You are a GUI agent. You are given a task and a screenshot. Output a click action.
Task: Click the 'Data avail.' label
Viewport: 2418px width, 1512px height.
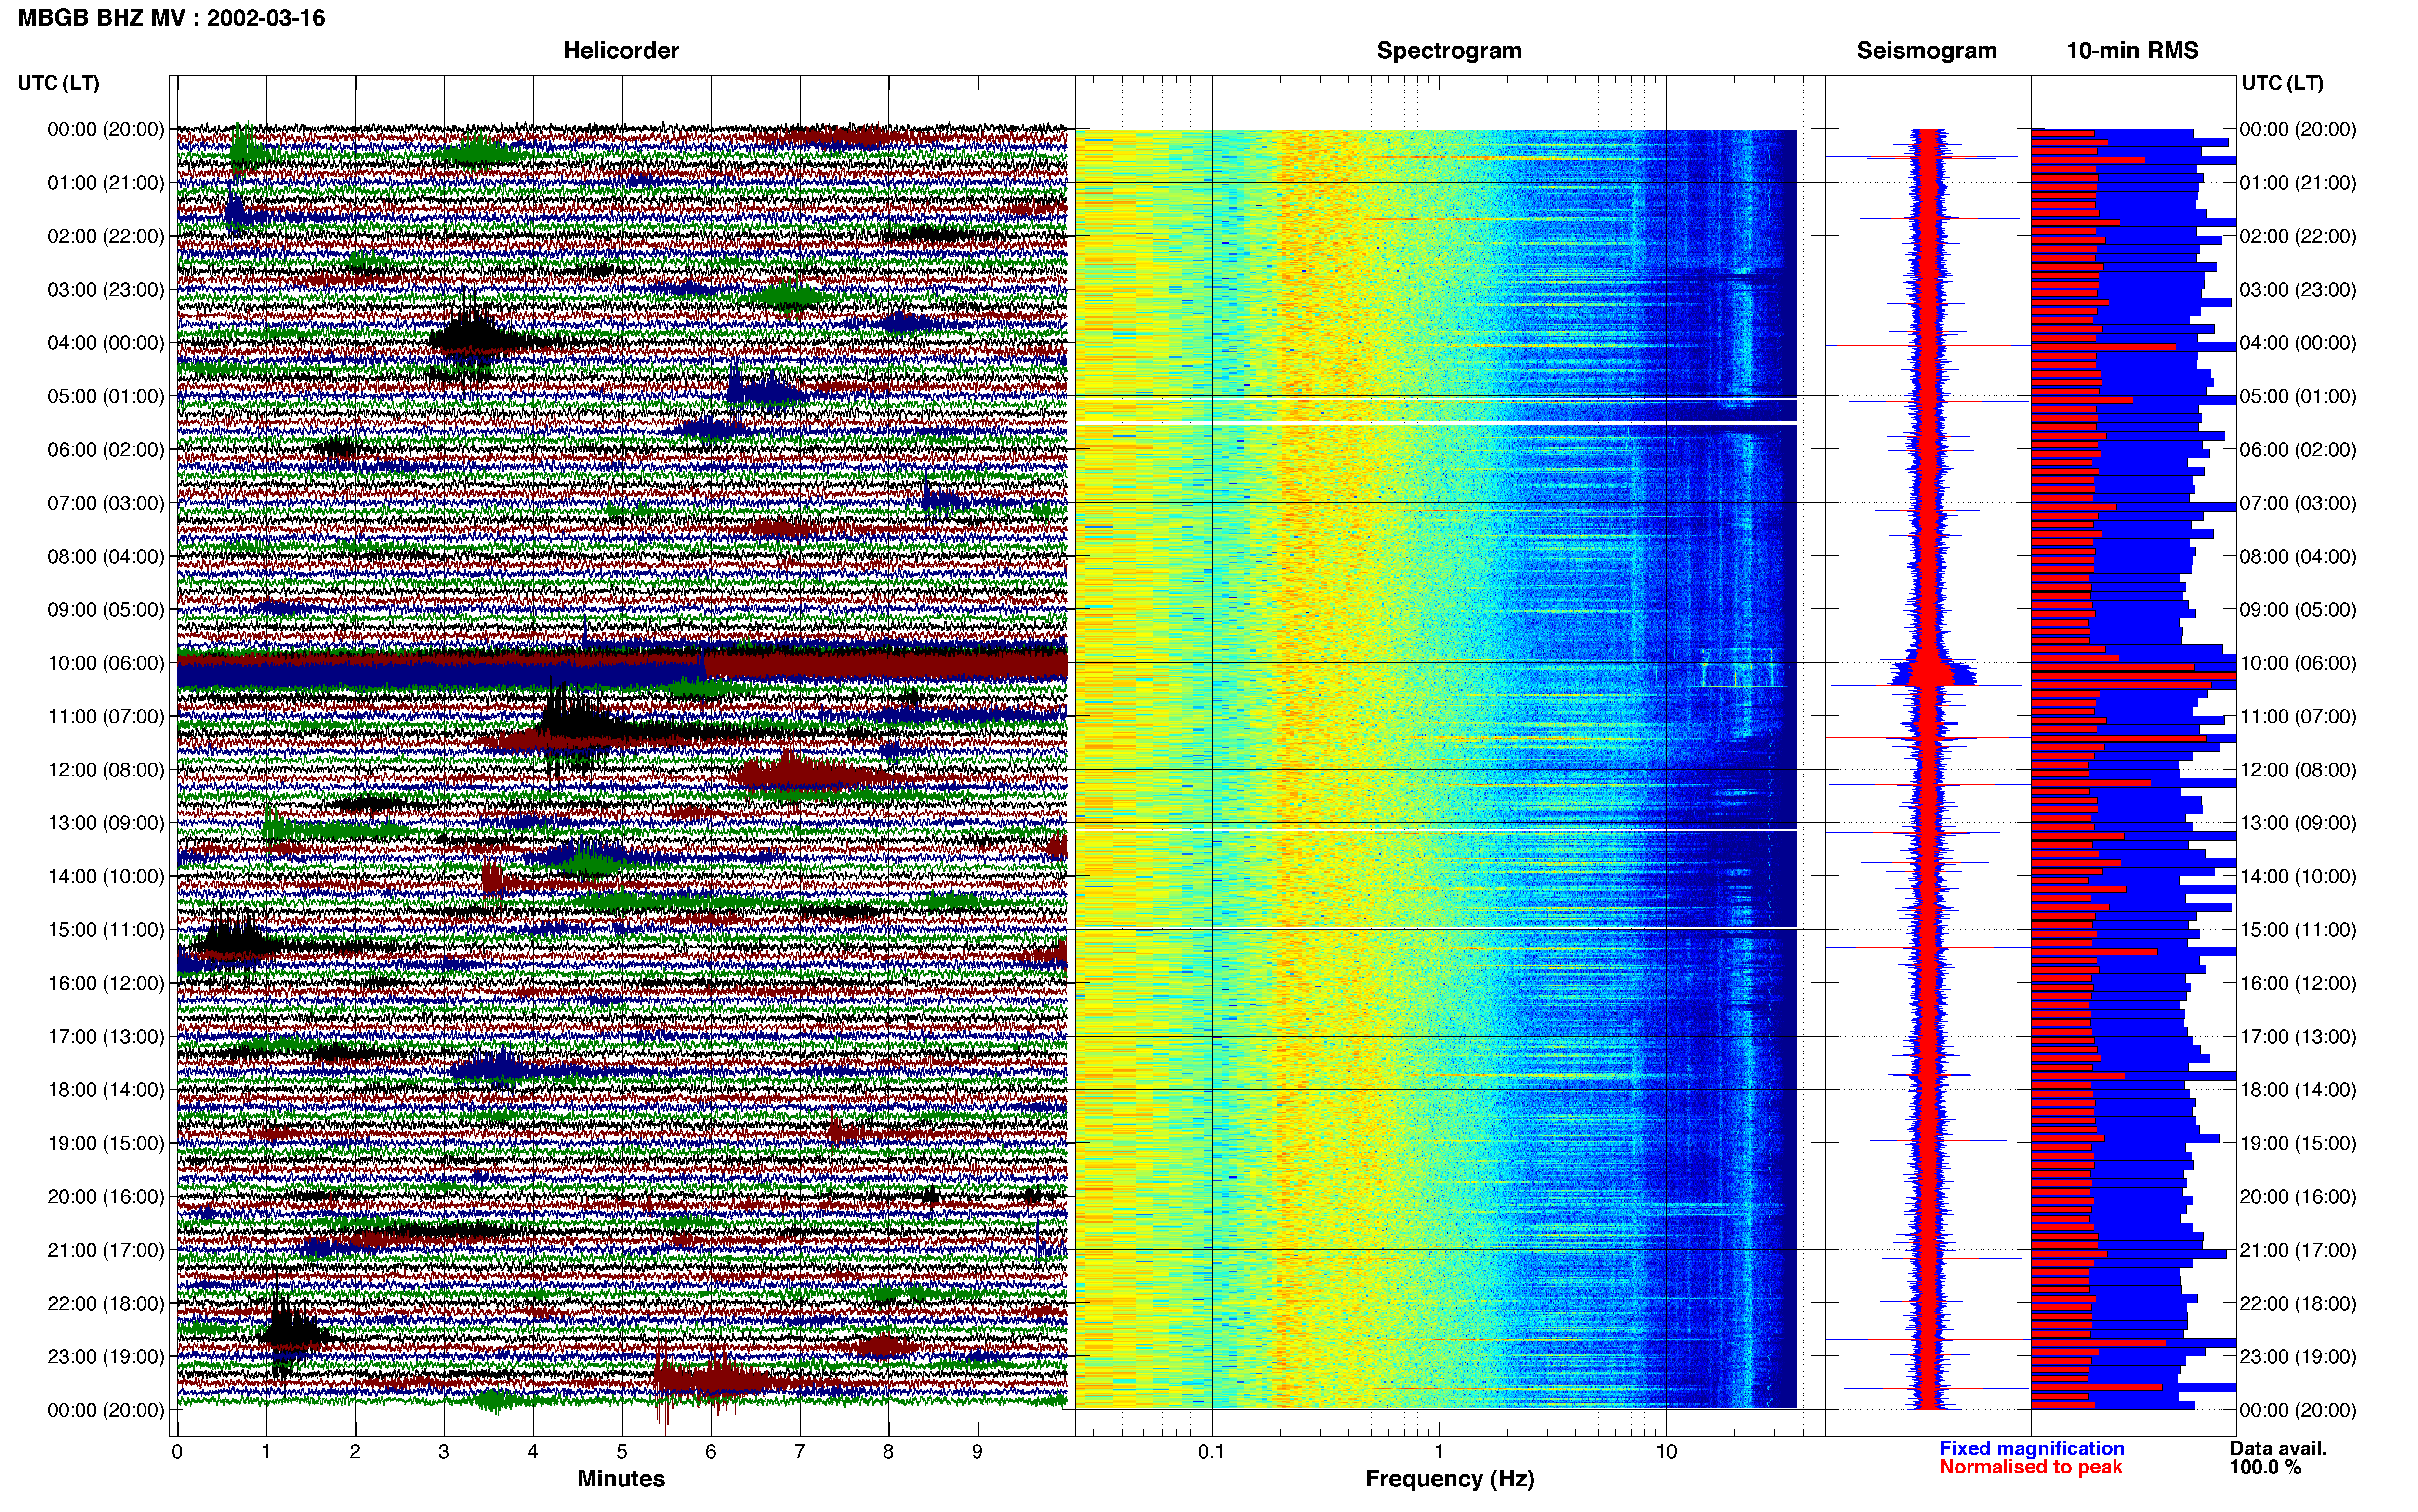pos(2278,1448)
